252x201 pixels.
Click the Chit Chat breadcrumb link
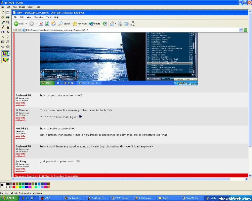tap(45, 176)
